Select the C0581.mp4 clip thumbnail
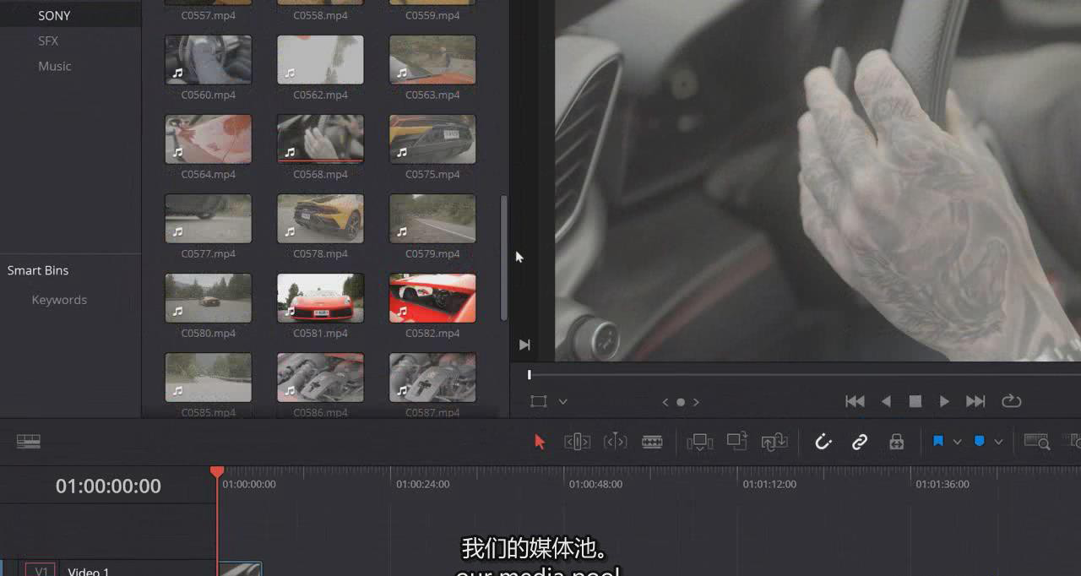 320,297
